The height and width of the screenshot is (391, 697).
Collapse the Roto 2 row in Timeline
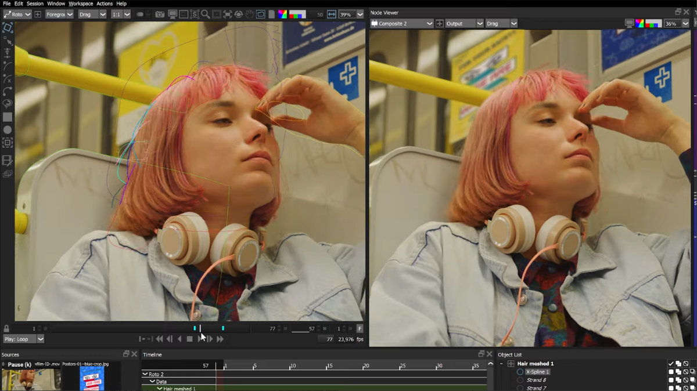click(x=145, y=375)
